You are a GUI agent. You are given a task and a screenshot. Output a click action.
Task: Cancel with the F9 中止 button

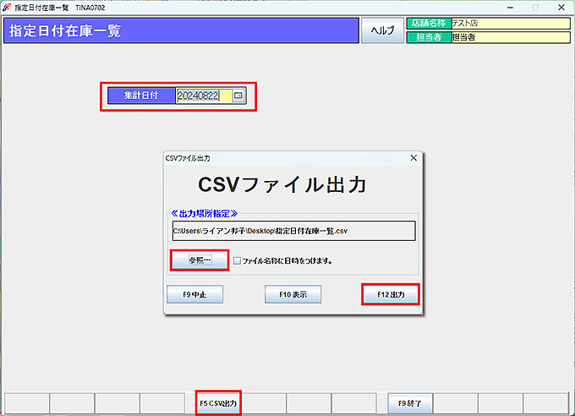(194, 294)
